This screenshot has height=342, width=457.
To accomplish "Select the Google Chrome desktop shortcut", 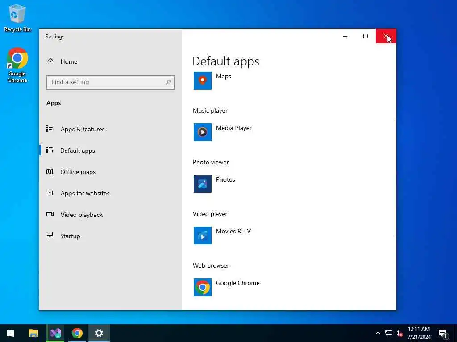I will tap(17, 65).
